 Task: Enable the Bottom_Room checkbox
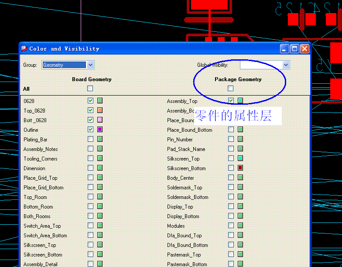(x=91, y=206)
